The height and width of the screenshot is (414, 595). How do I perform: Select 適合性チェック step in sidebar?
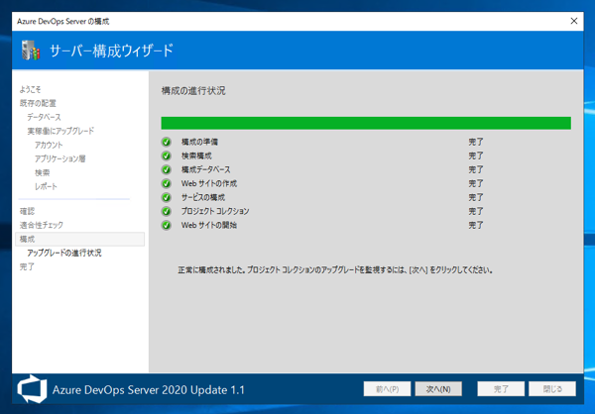pos(42,225)
